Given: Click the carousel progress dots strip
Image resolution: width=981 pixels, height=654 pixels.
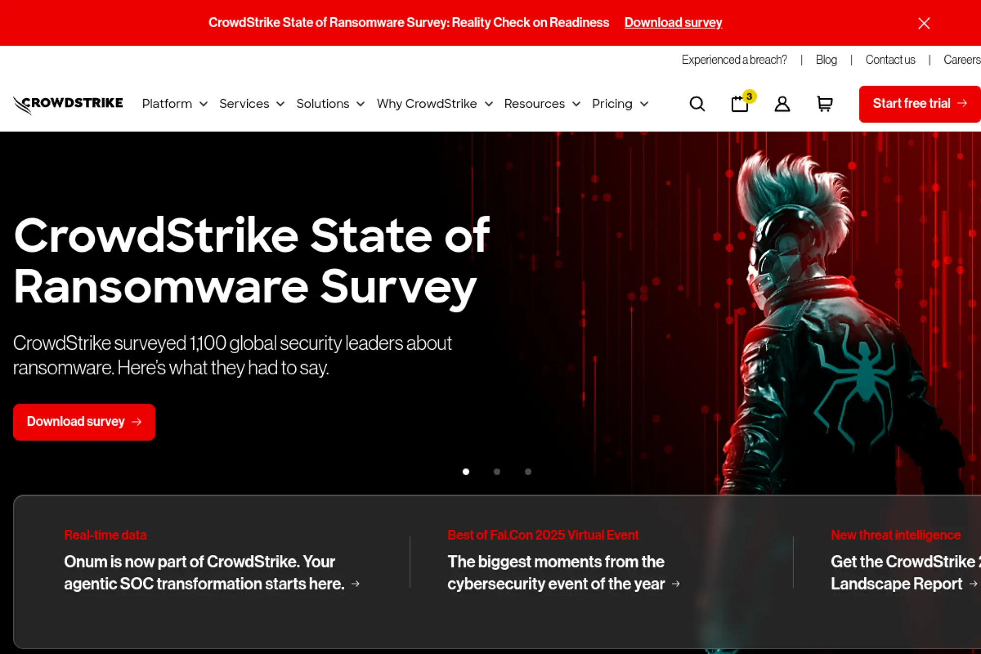Looking at the screenshot, I should tap(497, 471).
